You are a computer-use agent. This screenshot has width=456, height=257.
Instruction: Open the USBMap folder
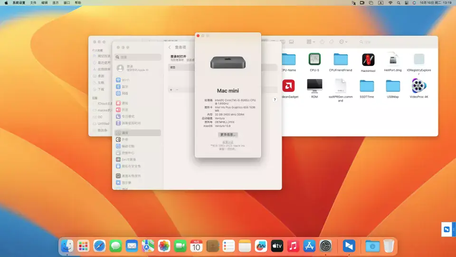393,86
